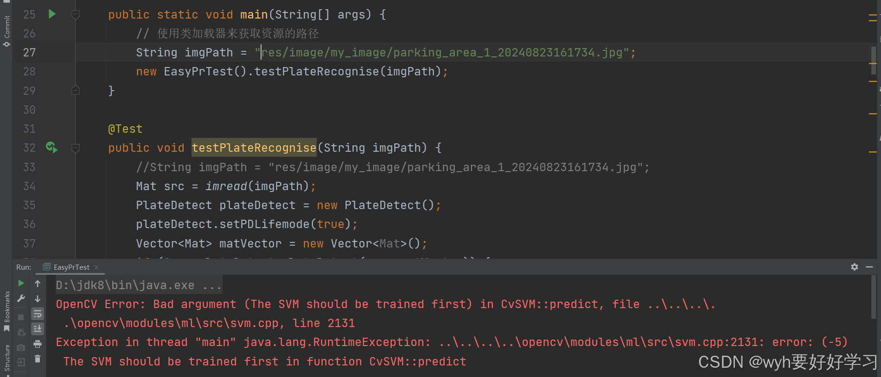Screen dimensions: 881x377
Task: Rerun the EasyPrTest run
Action: [x=21, y=283]
